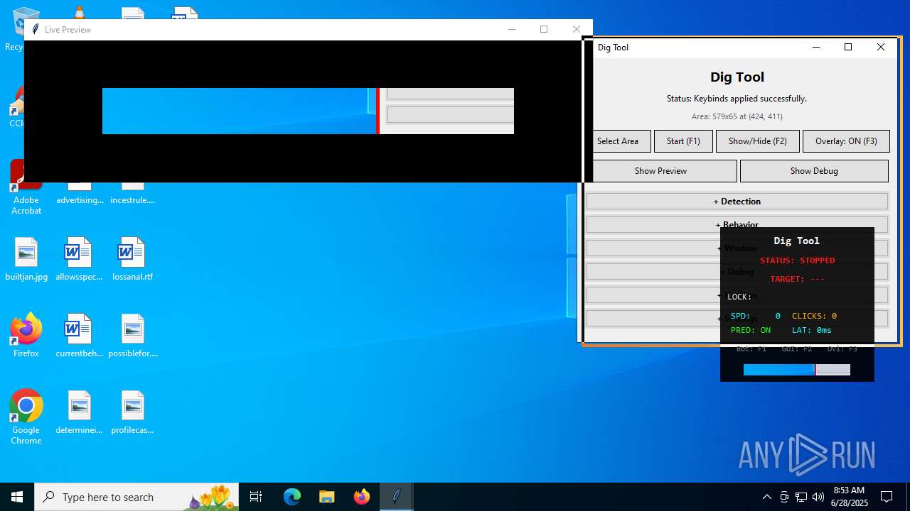Viewport: 910px width, 511px height.
Task: Click the Show Debug button
Action: click(x=814, y=171)
